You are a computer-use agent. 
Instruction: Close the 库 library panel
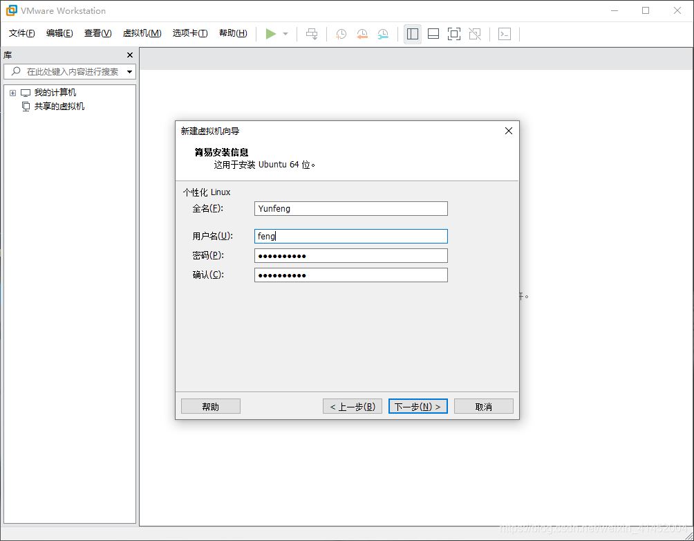pyautogui.click(x=130, y=55)
